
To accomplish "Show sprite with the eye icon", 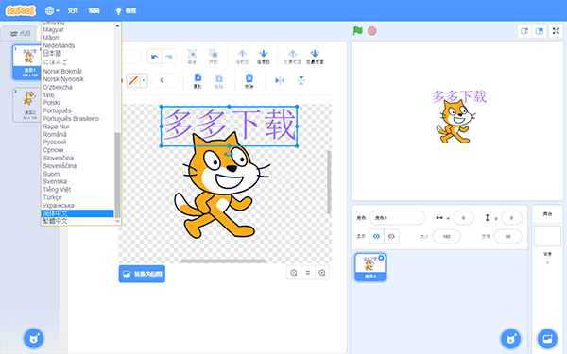I will point(376,236).
